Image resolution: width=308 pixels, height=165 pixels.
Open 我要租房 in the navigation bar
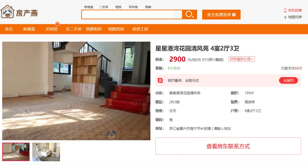[x=94, y=29]
